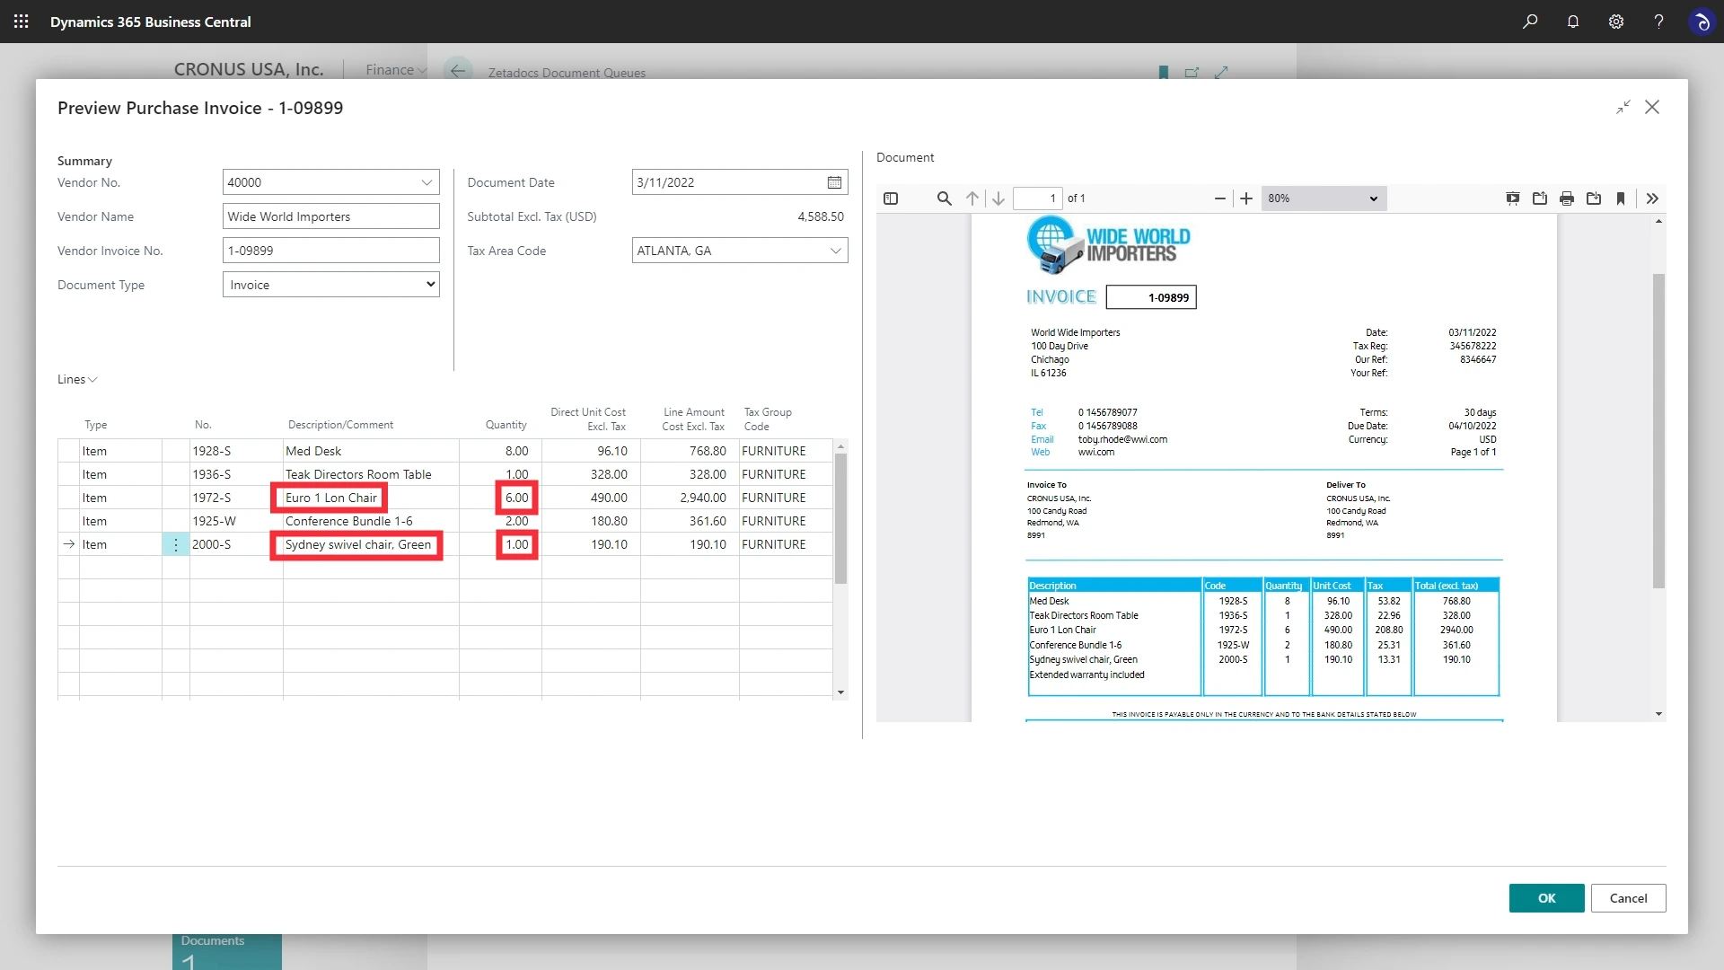
Task: Click invoice number 1-09899 in the PDF
Action: click(1168, 297)
